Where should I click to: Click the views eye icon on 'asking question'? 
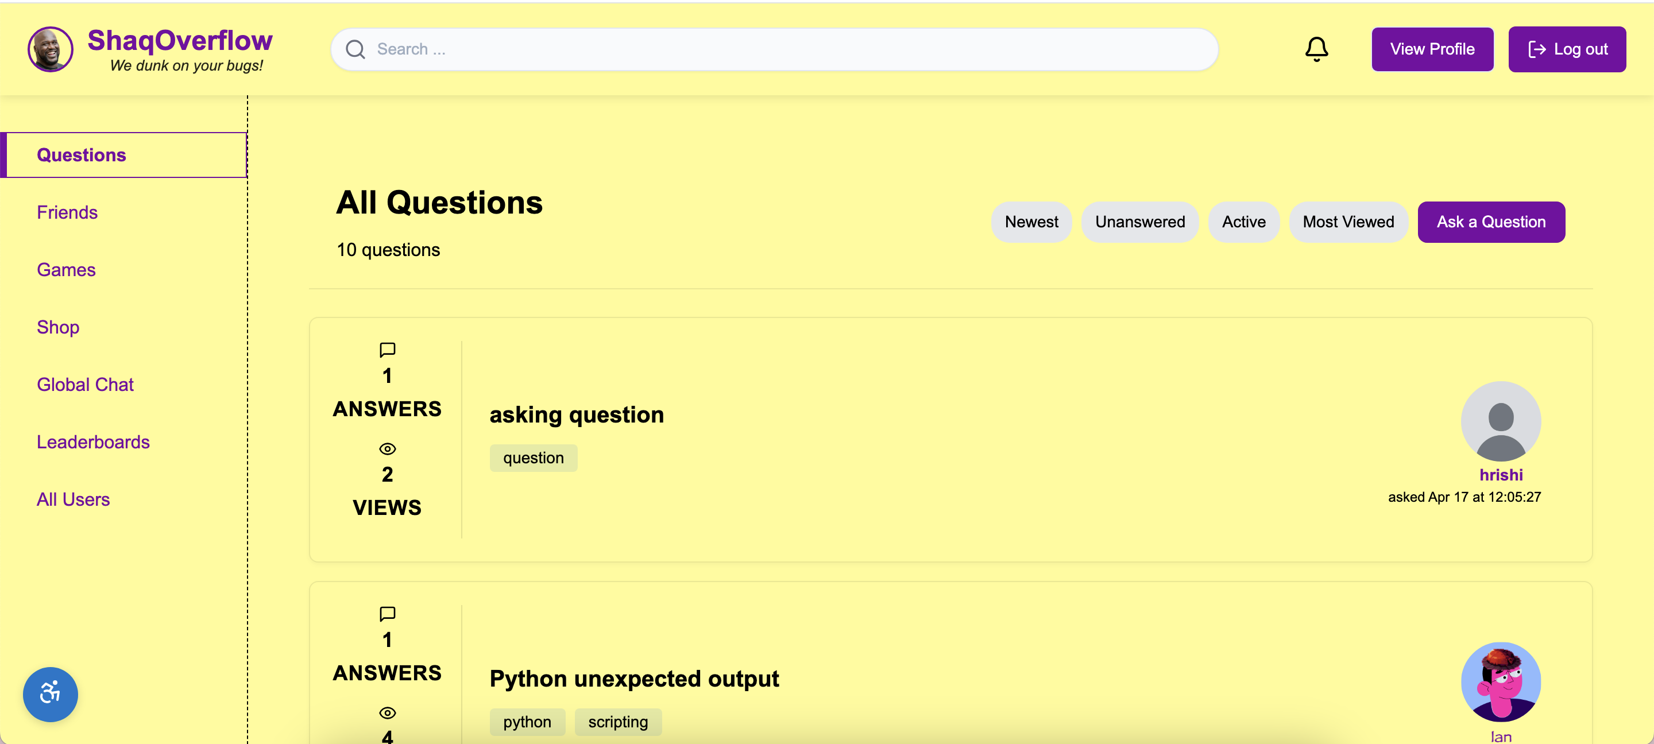387,448
